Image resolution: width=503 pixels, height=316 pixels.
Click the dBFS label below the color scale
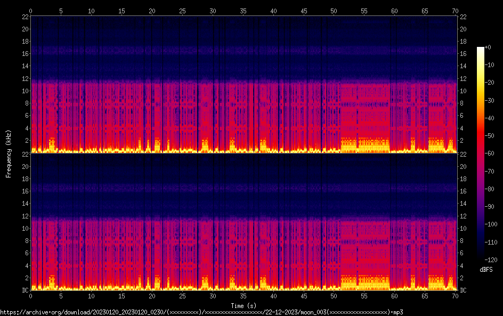[486, 270]
